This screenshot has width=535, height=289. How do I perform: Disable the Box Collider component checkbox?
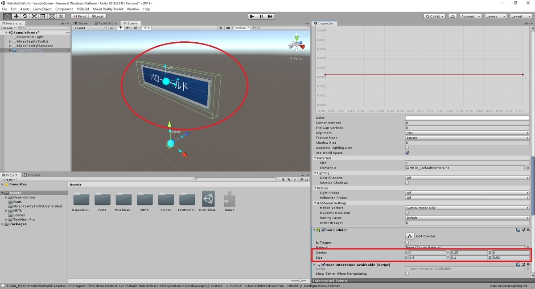[x=323, y=230]
